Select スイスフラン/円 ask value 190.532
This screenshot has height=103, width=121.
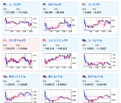(62, 48)
